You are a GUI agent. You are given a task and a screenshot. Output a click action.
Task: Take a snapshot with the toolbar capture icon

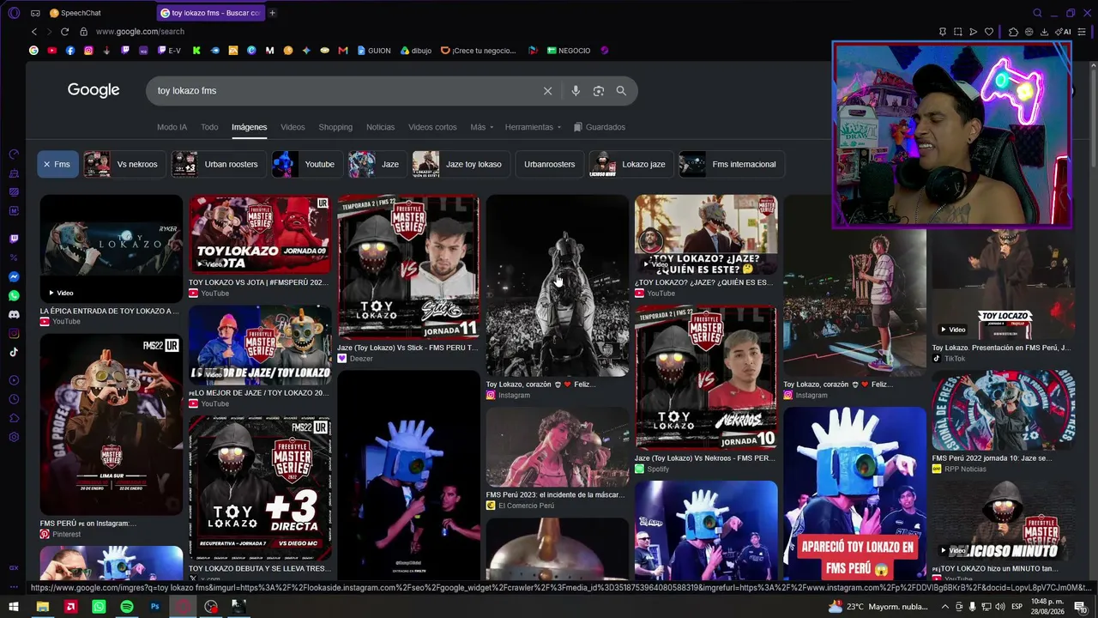pyautogui.click(x=958, y=32)
